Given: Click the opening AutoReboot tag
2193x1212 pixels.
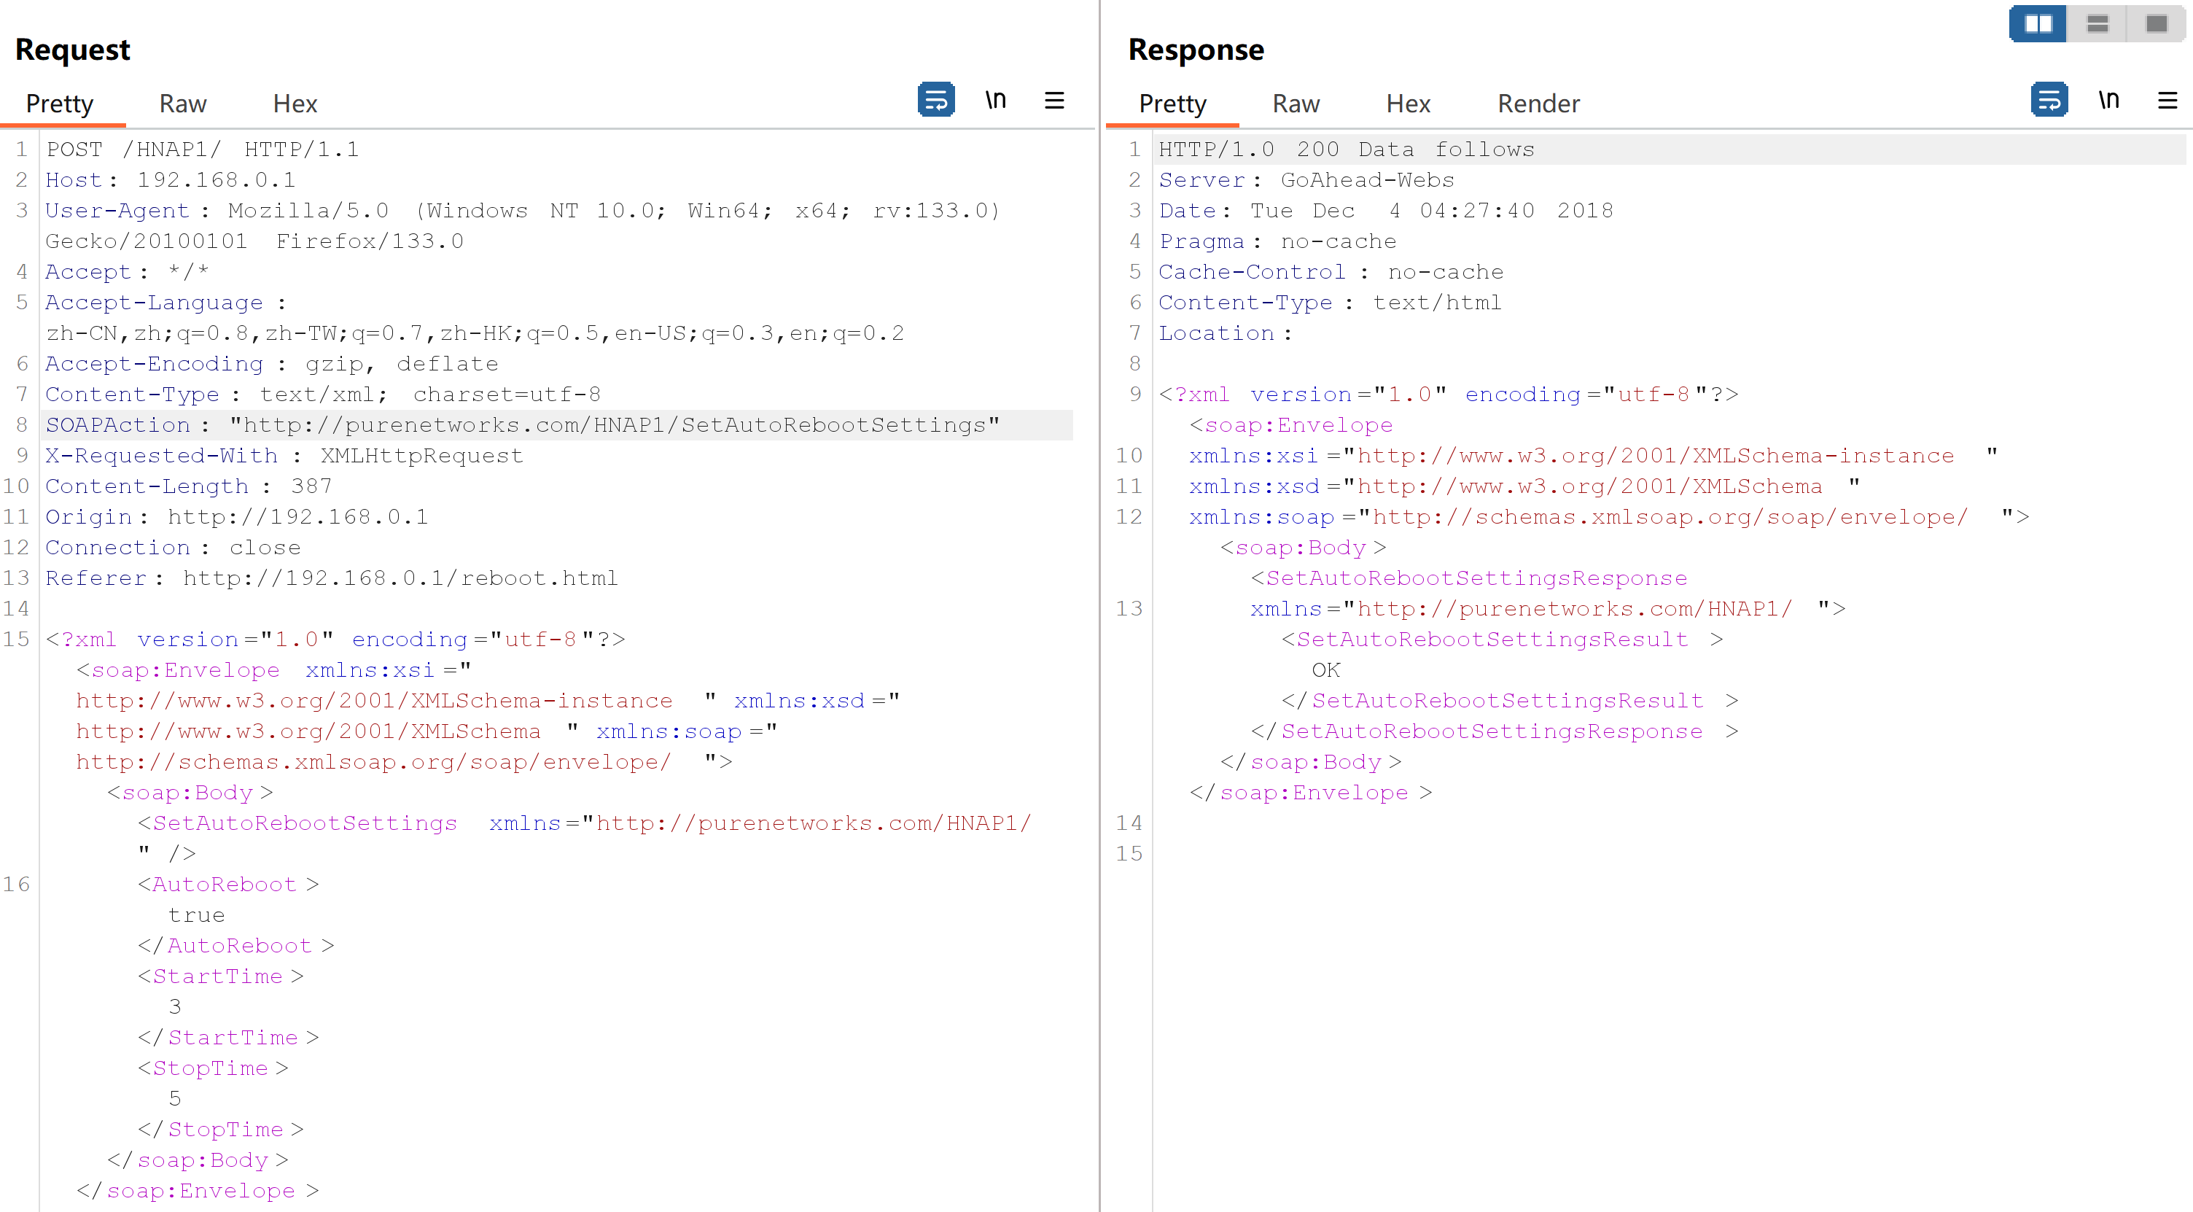Looking at the screenshot, I should tap(228, 885).
